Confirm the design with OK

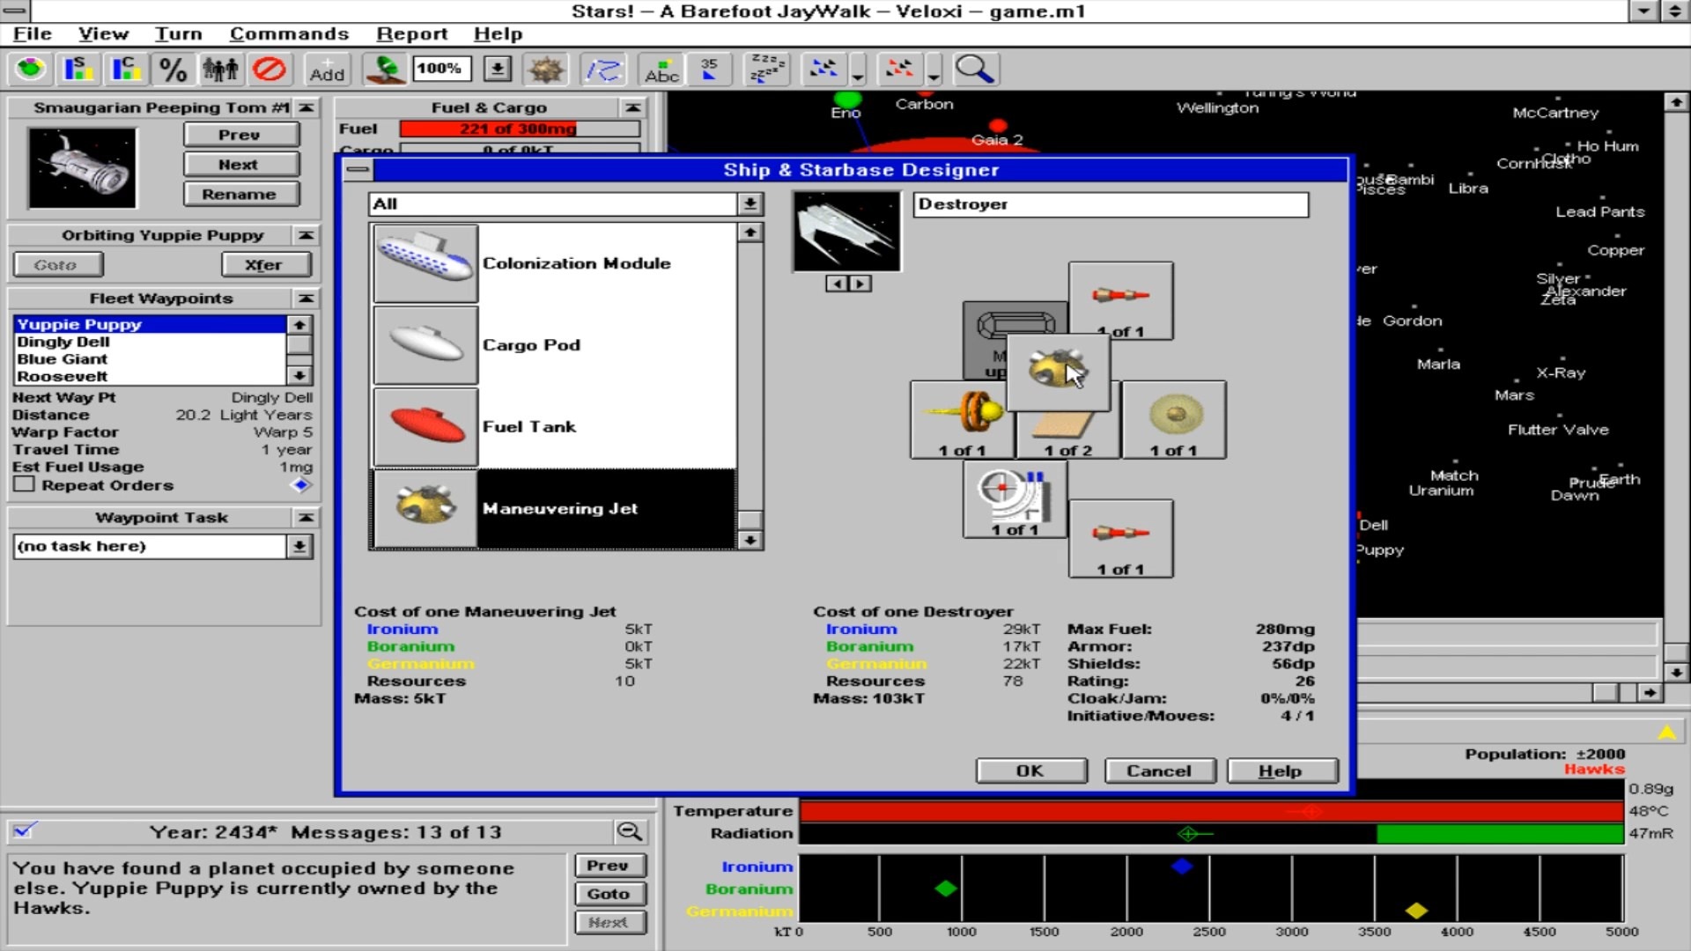(x=1030, y=770)
